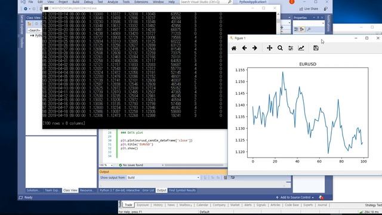The width and height of the screenshot is (382, 215).
Task: Click the new folder icon in Class View
Action: [x=29, y=24]
